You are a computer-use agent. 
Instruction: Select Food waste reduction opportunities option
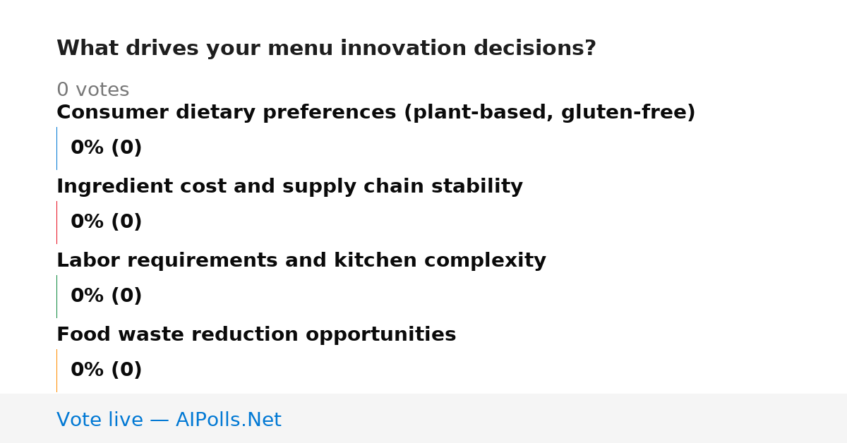(x=256, y=335)
